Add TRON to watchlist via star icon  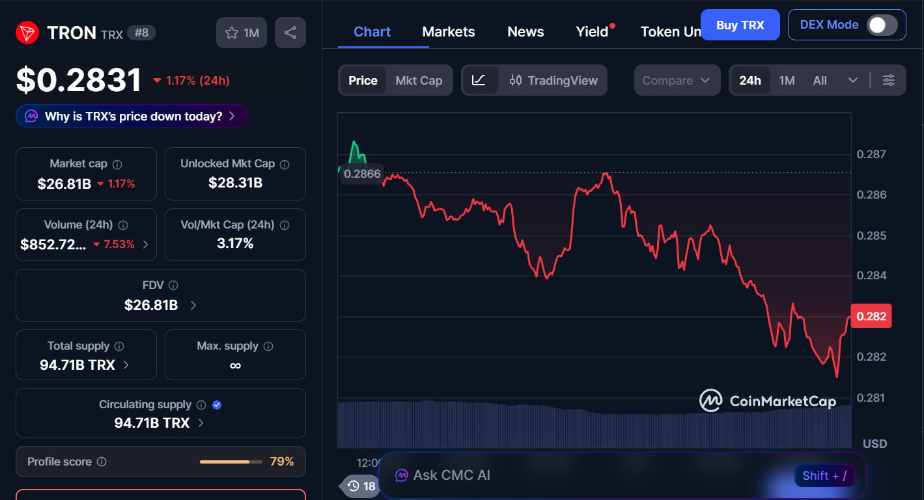coord(232,33)
